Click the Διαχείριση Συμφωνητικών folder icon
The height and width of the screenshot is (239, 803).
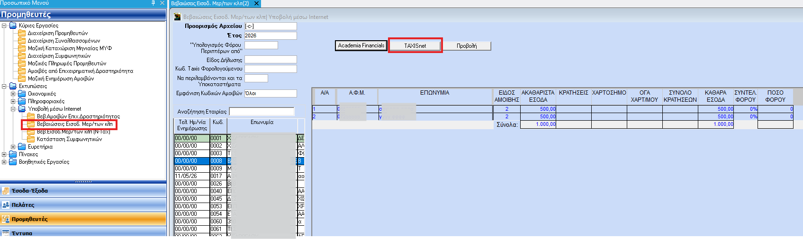[x=22, y=56]
